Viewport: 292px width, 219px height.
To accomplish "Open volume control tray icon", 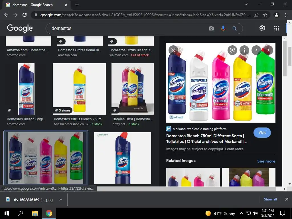I will [x=255, y=213].
